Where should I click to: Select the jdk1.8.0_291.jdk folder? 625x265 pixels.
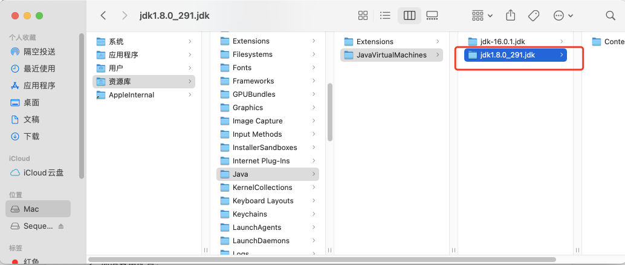coord(516,55)
